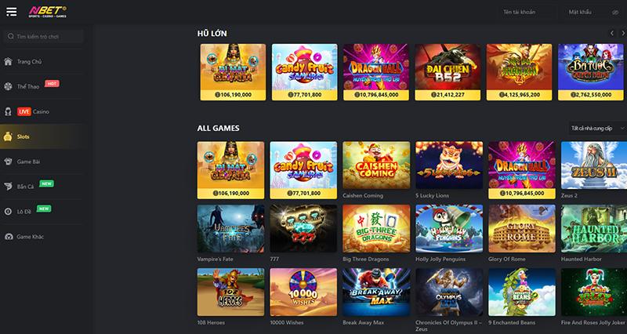627x334 pixels.
Task: Open the Tất cả nhà cung cấp dropdown
Action: point(597,129)
